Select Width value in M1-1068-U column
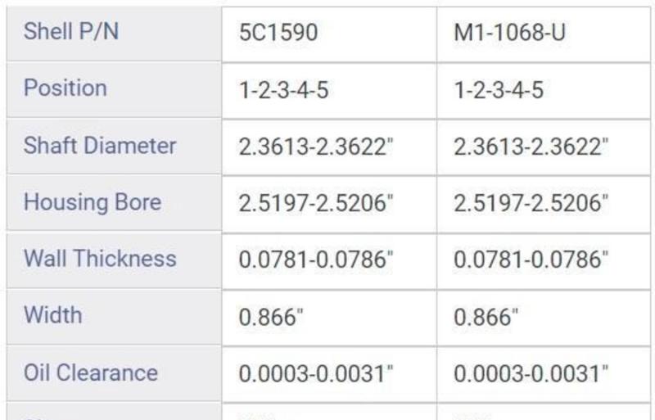Viewport: 655px width, 420px height. pyautogui.click(x=486, y=317)
